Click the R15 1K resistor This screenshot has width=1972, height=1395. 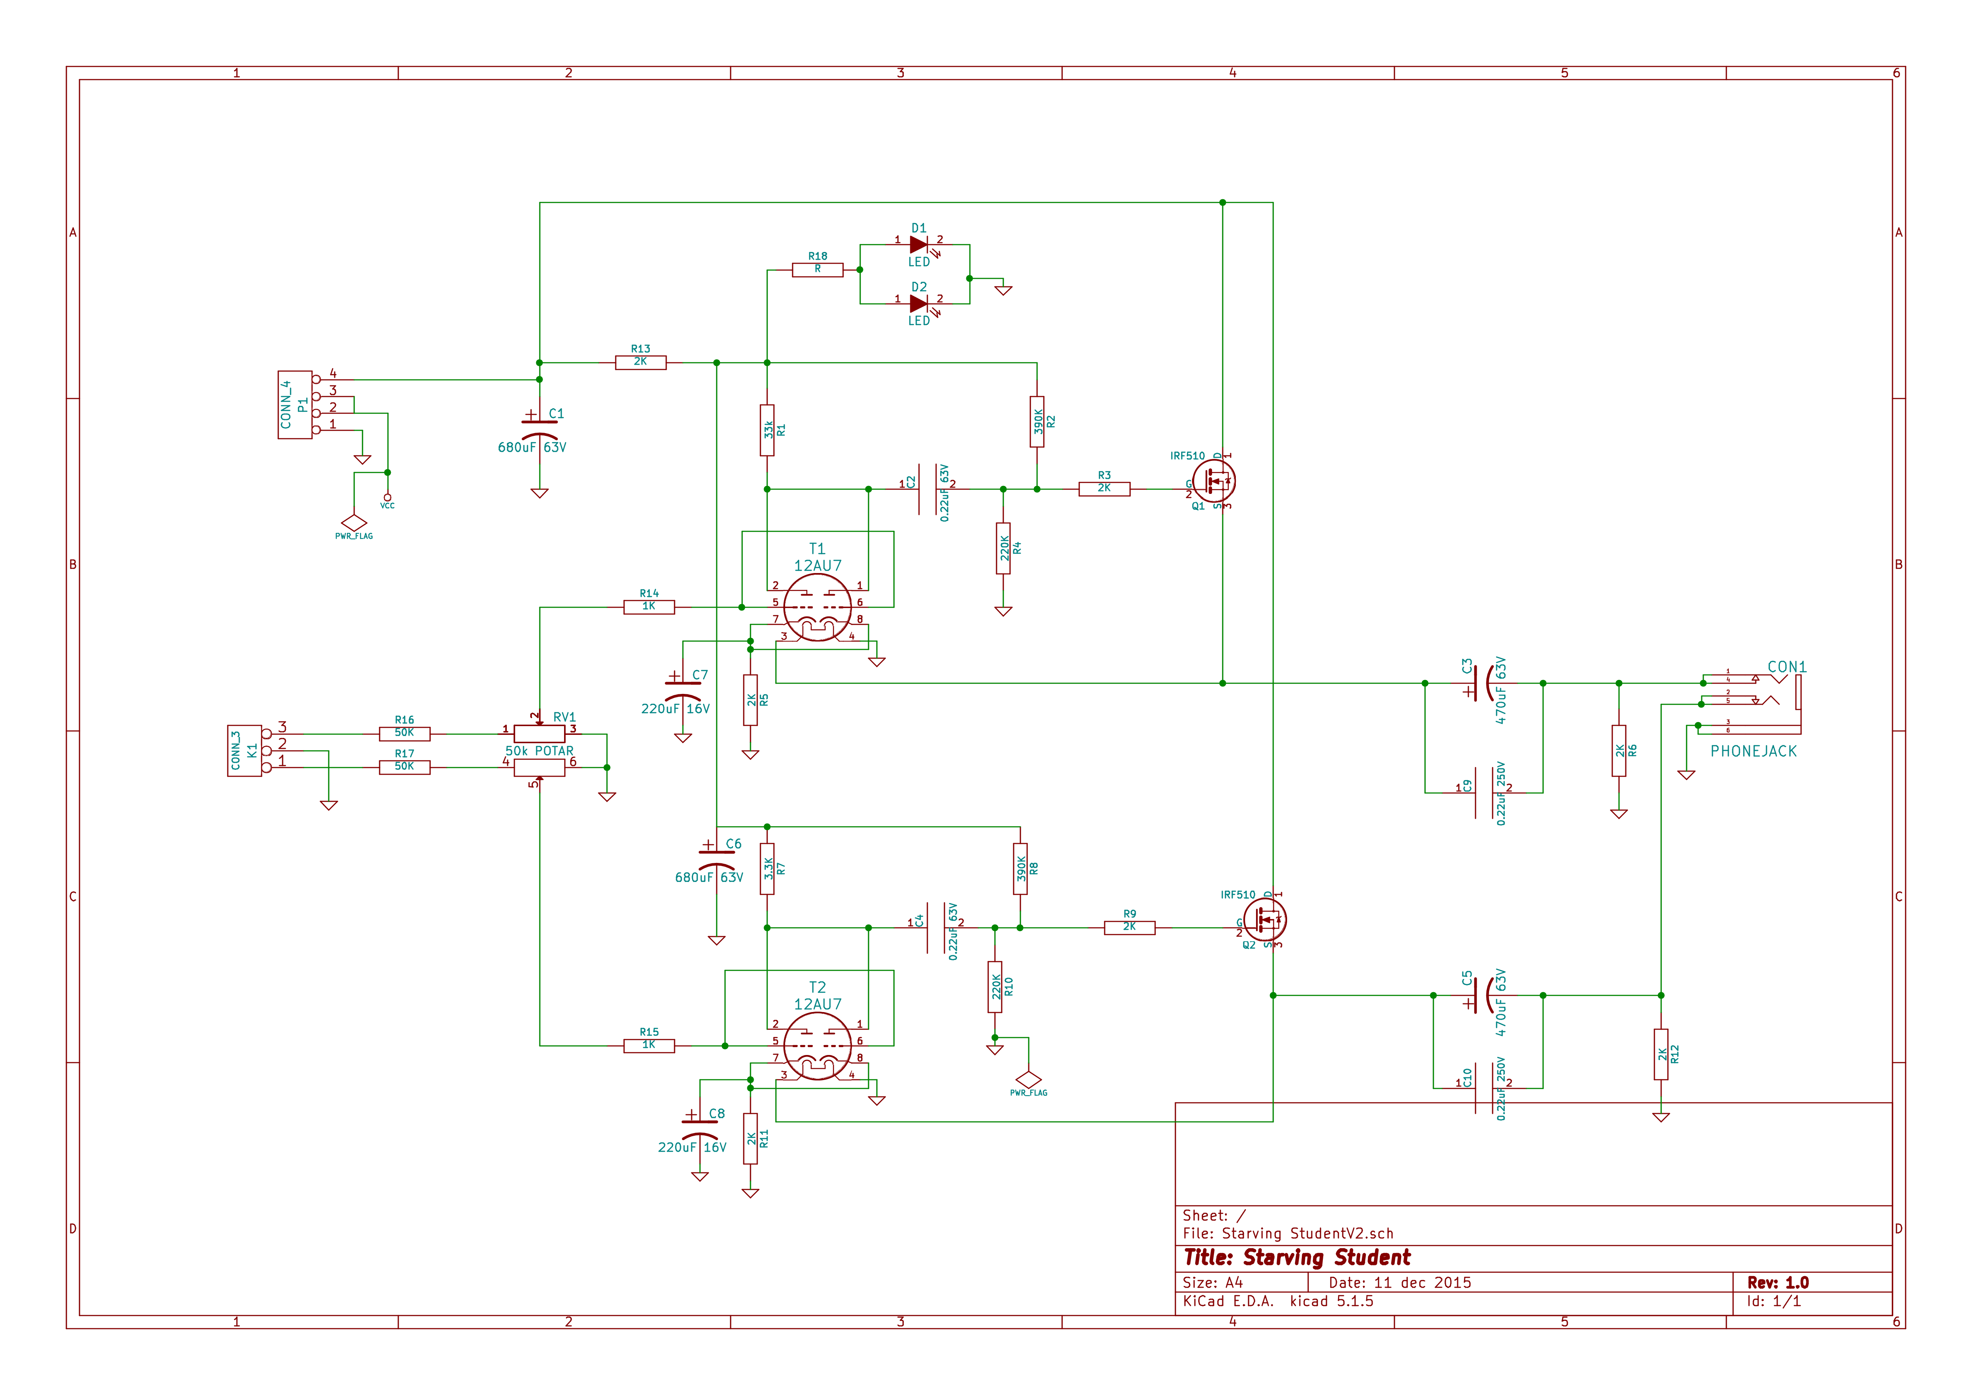(x=650, y=1045)
